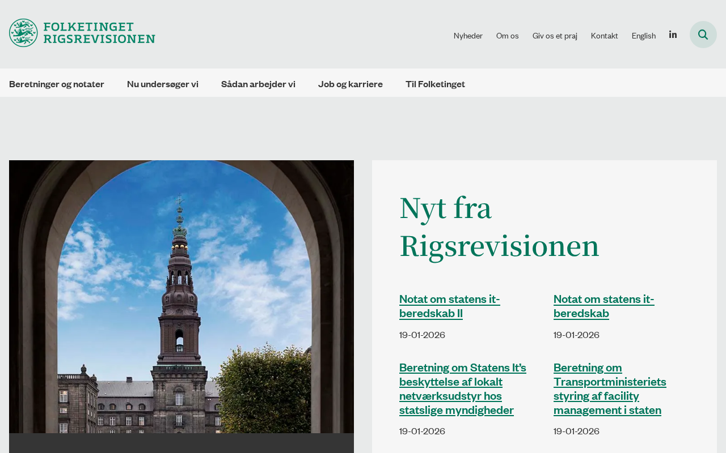
Task: Go to Nyheder in the top menu
Action: point(468,35)
